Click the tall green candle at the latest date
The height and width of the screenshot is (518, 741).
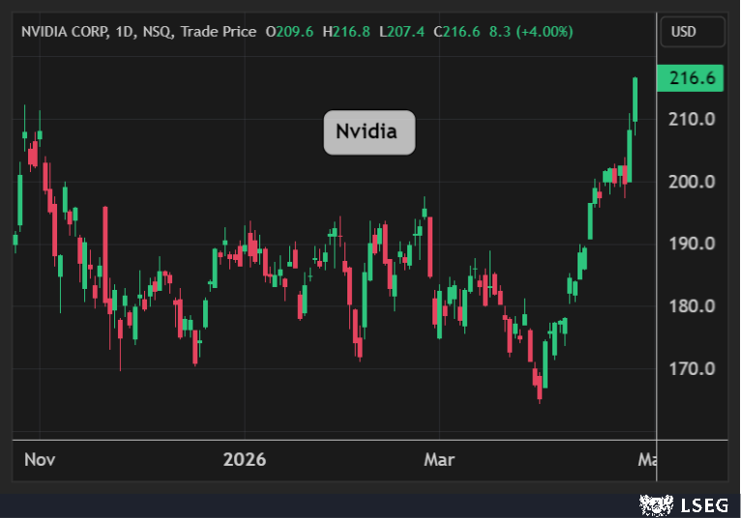click(x=635, y=100)
